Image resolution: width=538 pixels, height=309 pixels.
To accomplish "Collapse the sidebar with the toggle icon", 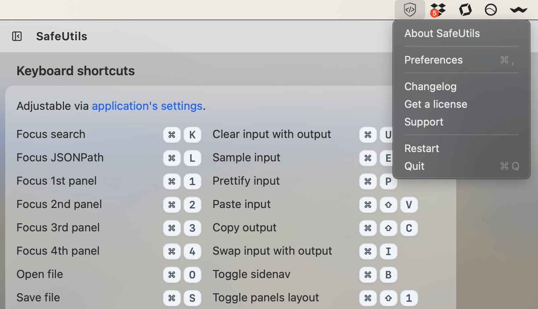I will (17, 36).
